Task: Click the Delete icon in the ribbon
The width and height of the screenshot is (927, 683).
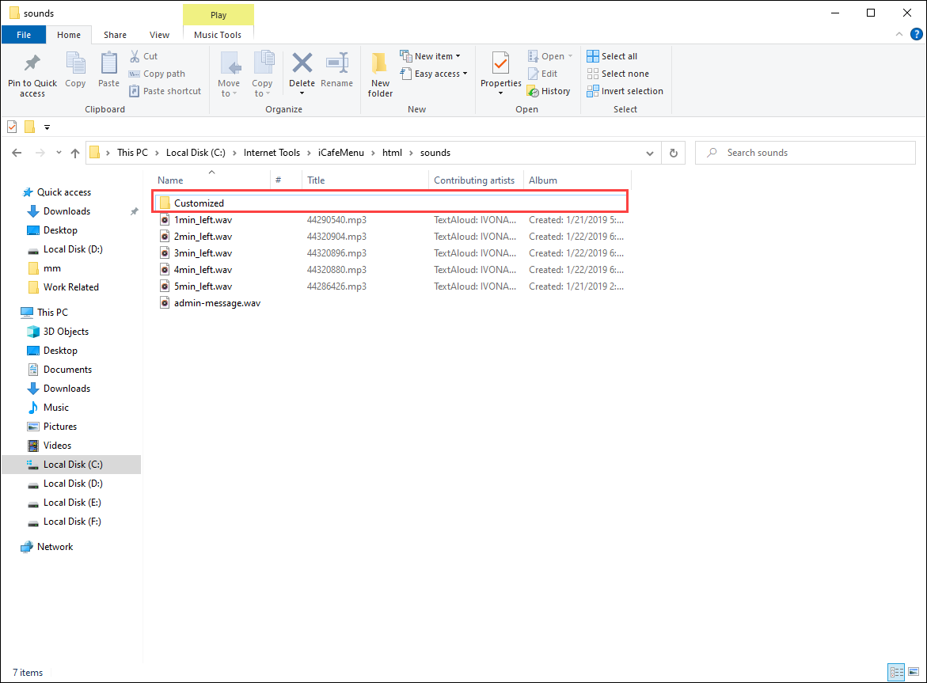Action: tap(302, 64)
